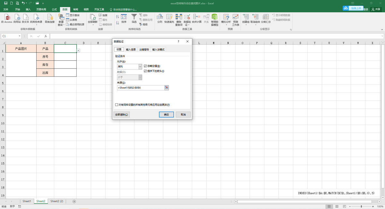The width and height of the screenshot is (385, 209).
Task: Click the 来源 source input field
Action: [x=141, y=88]
